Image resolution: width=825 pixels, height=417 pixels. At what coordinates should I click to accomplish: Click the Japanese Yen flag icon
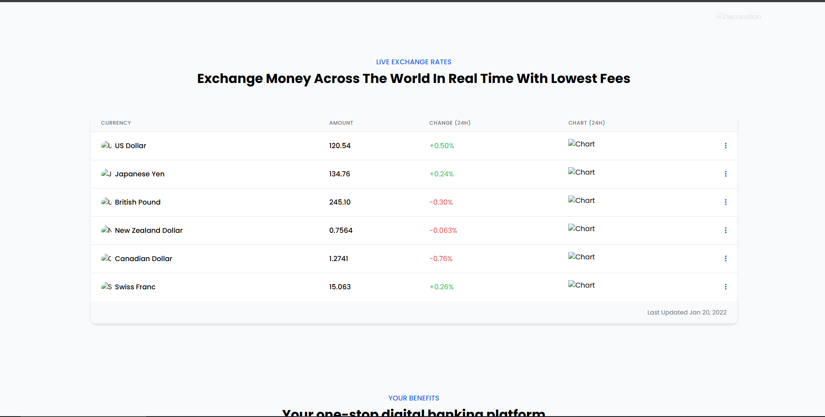pos(106,173)
